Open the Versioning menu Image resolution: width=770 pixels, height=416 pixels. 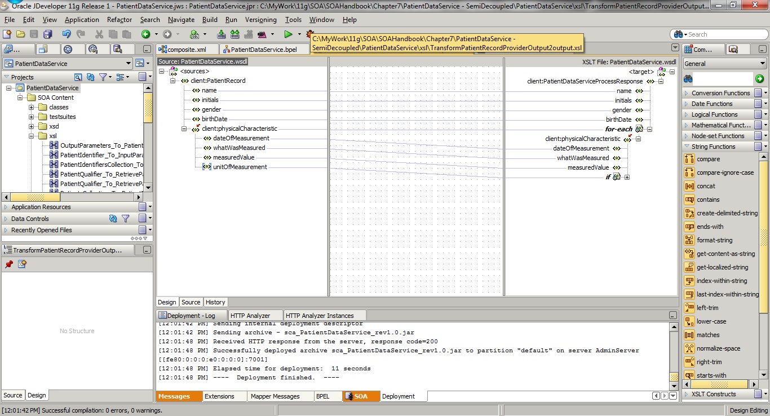[261, 20]
